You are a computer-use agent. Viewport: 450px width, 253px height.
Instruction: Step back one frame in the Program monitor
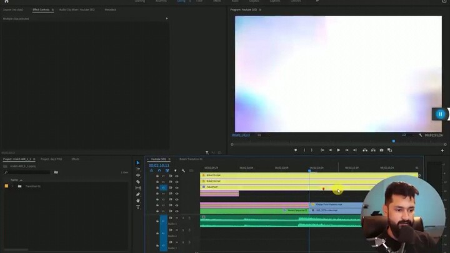click(331, 150)
